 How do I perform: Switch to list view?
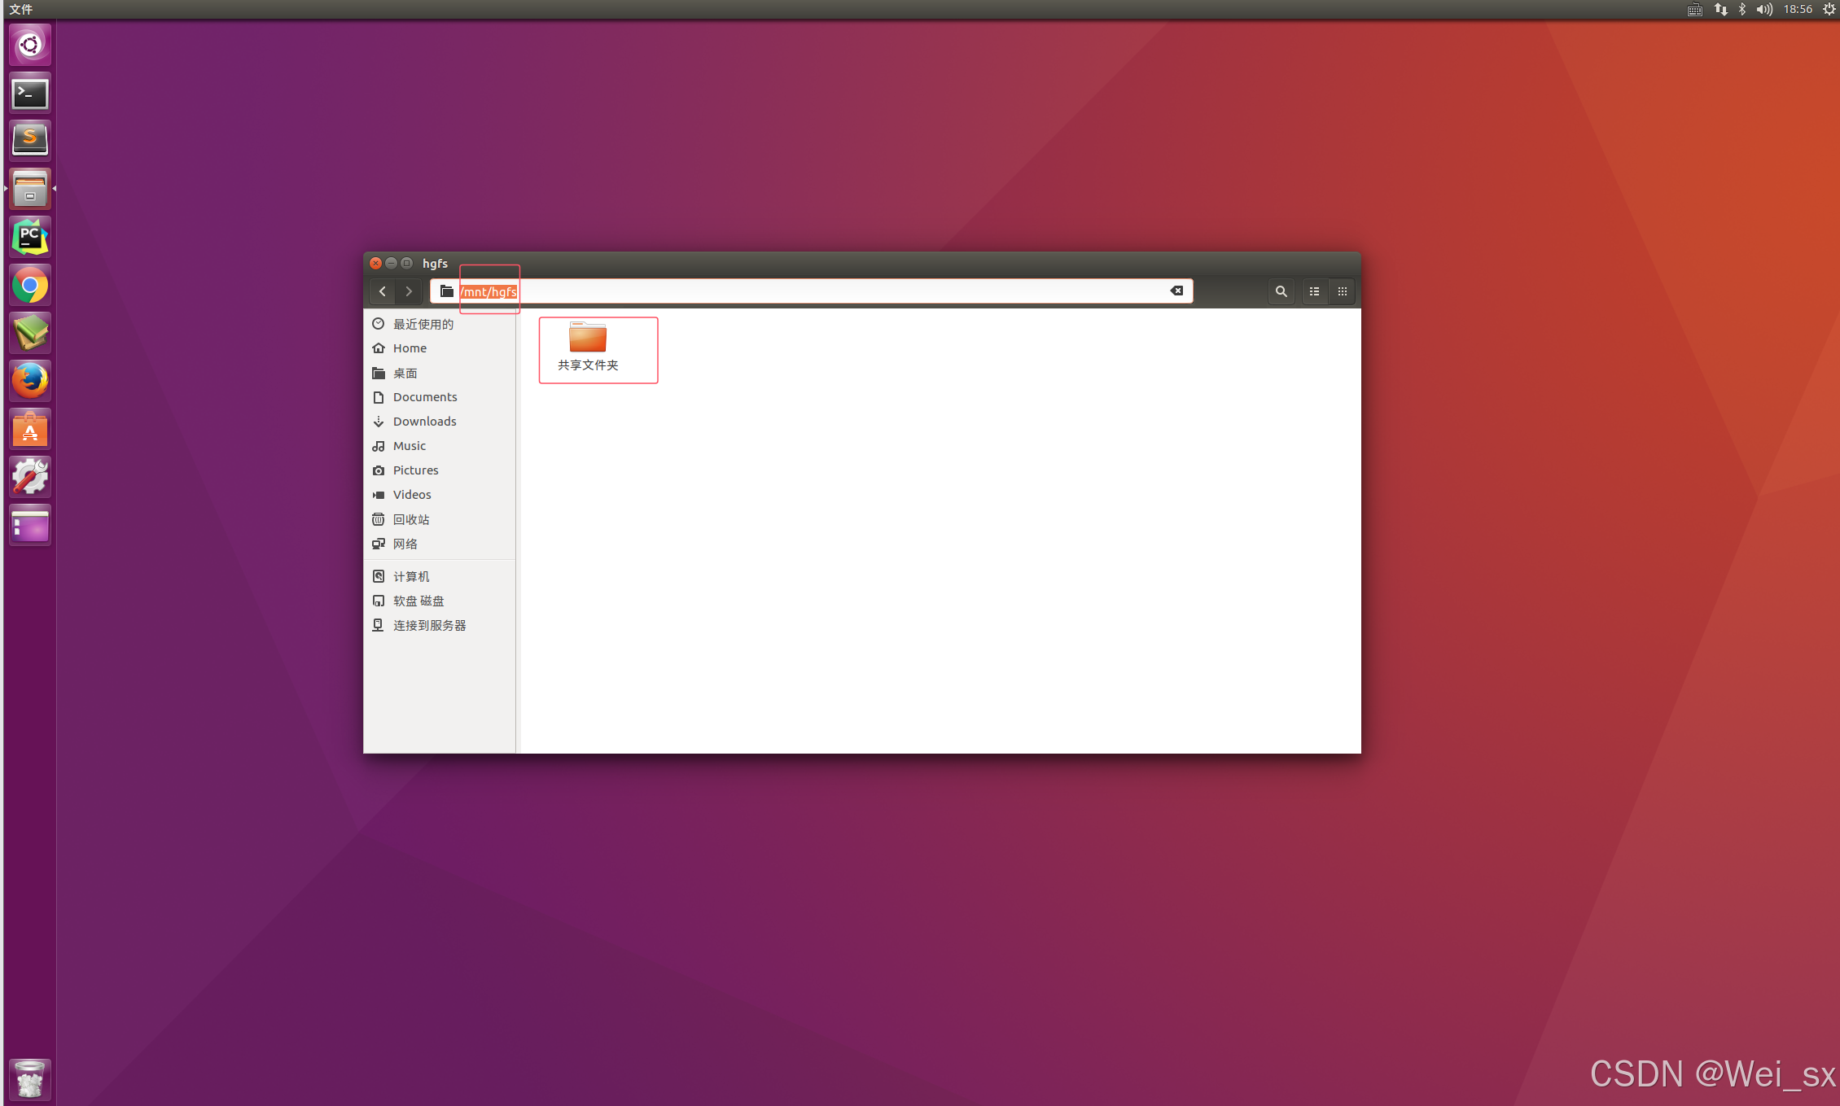coord(1314,291)
